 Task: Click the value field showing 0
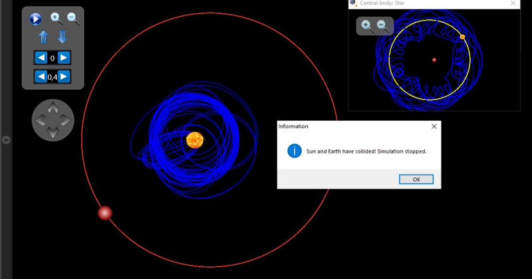click(x=53, y=58)
